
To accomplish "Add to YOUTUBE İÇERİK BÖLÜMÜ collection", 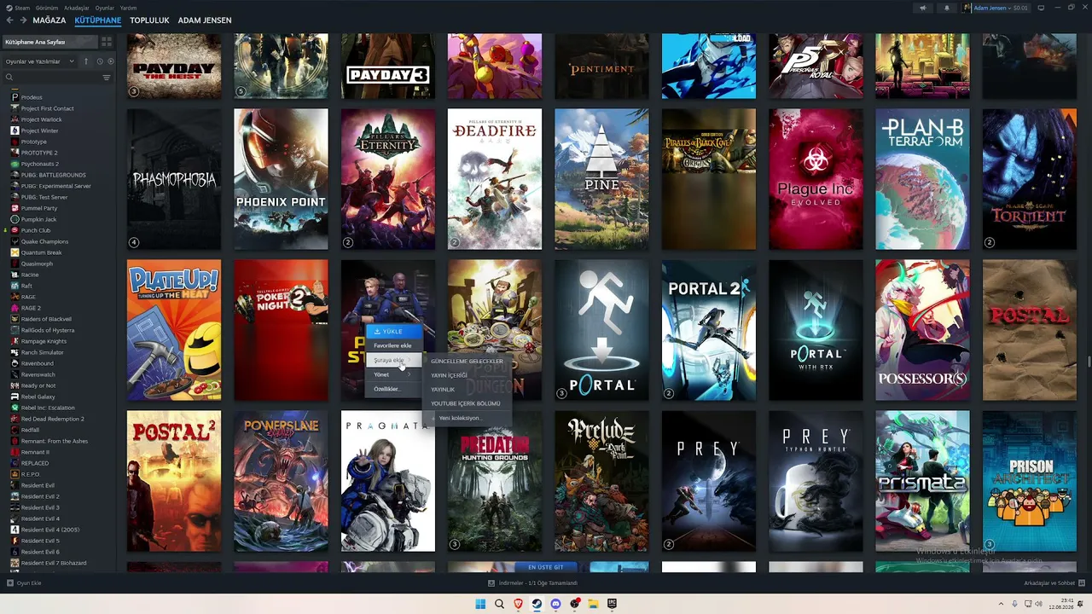I will pos(467,403).
